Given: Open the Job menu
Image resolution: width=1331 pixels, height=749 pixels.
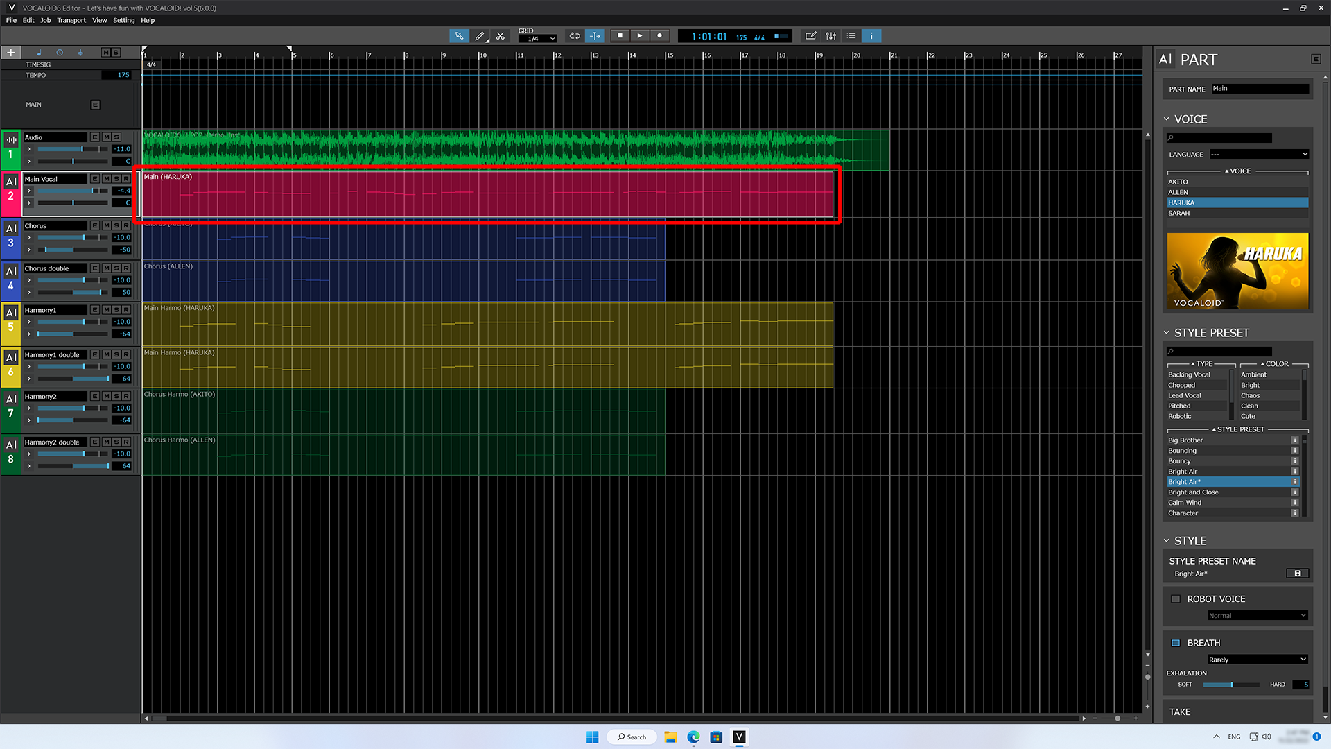Looking at the screenshot, I should tap(46, 20).
